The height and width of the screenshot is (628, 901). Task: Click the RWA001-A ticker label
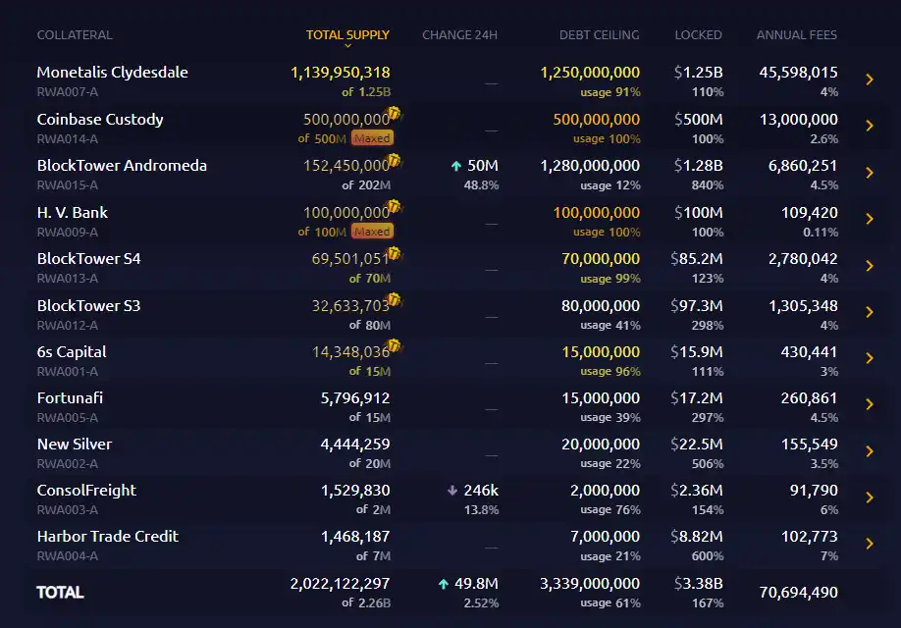67,372
